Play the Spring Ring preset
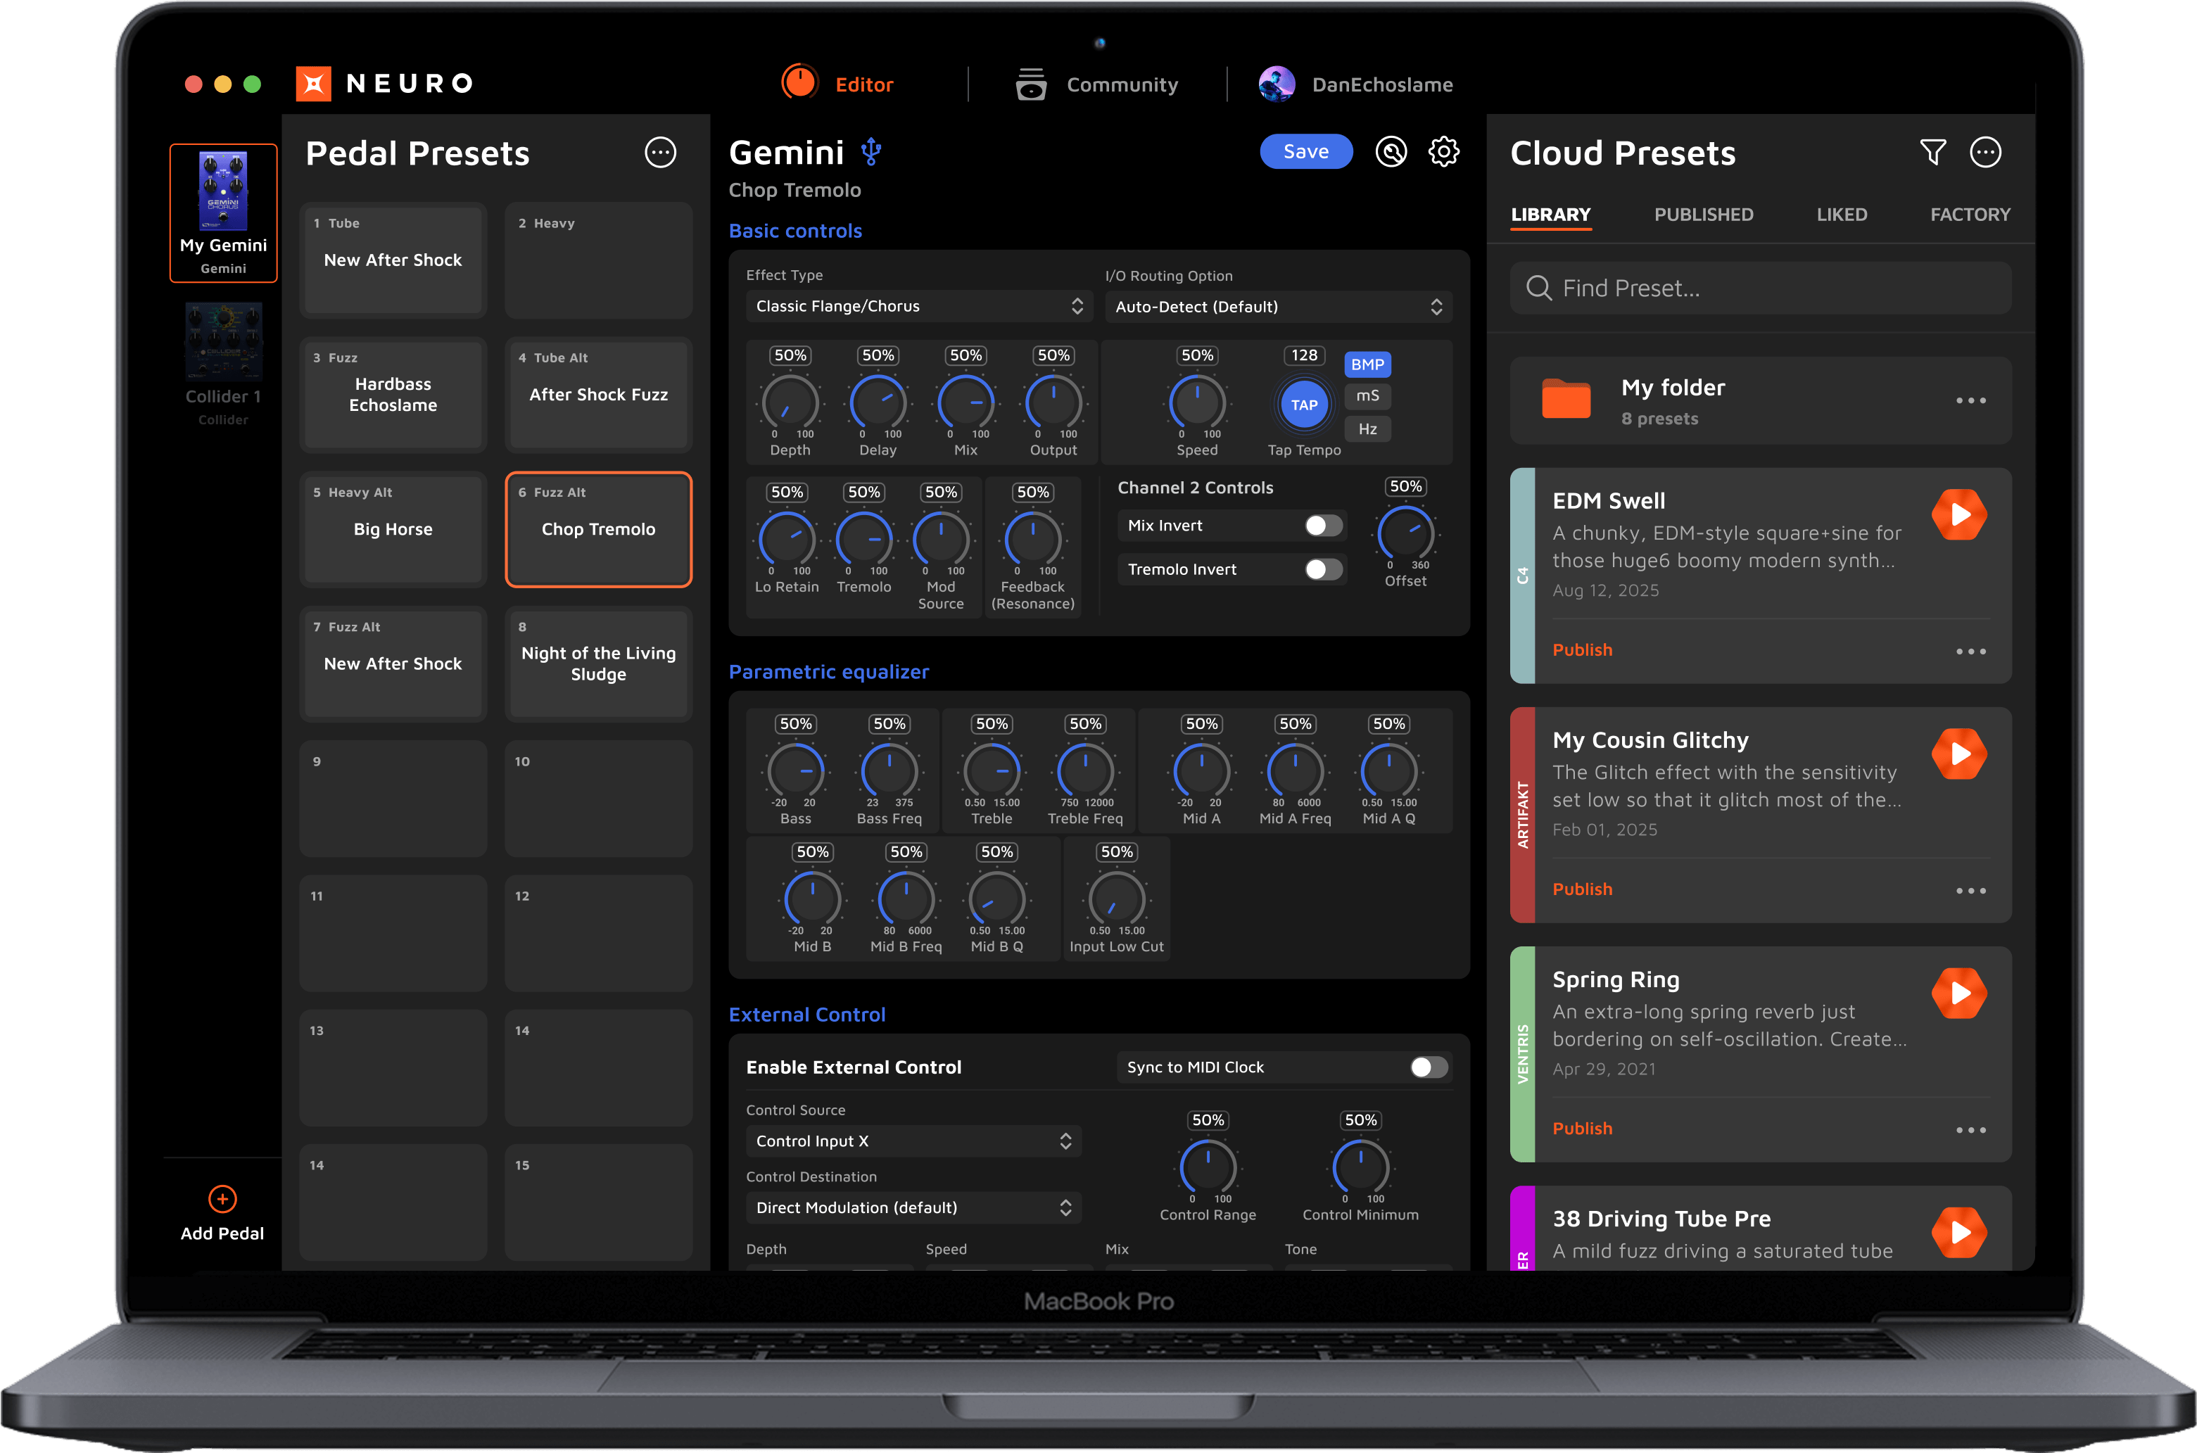The width and height of the screenshot is (2197, 1453). (x=1959, y=992)
